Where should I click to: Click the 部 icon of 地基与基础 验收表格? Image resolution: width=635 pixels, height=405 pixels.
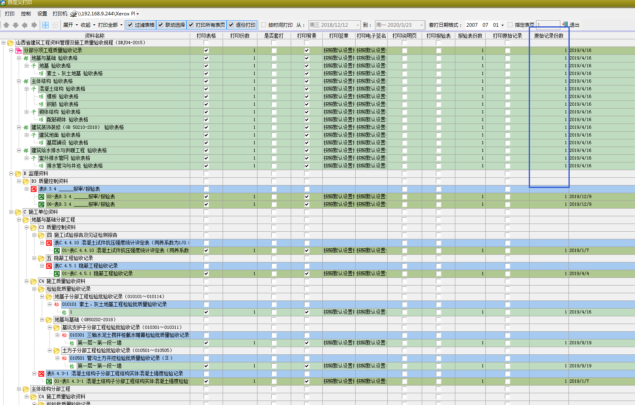pyautogui.click(x=26, y=58)
